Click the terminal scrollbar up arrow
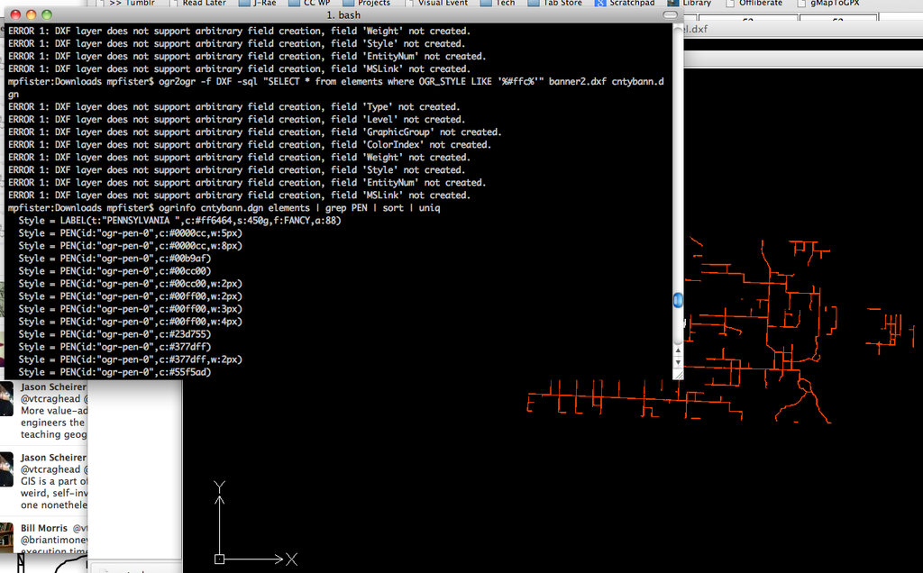The image size is (923, 573). click(x=678, y=350)
